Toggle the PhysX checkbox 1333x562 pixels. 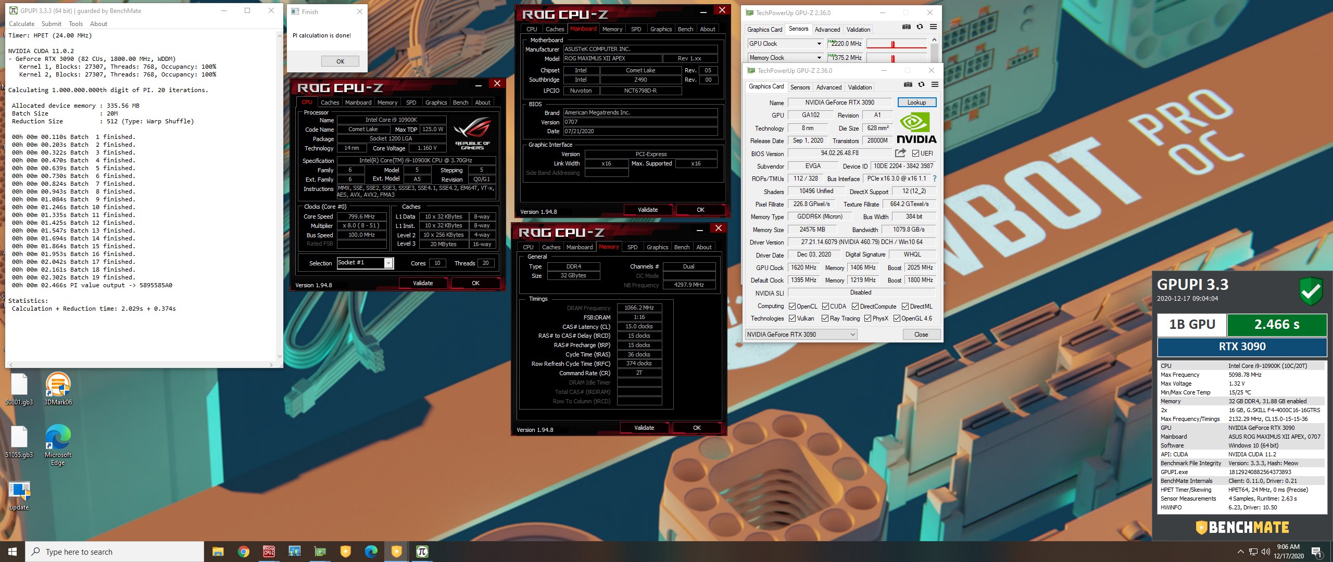coord(867,318)
